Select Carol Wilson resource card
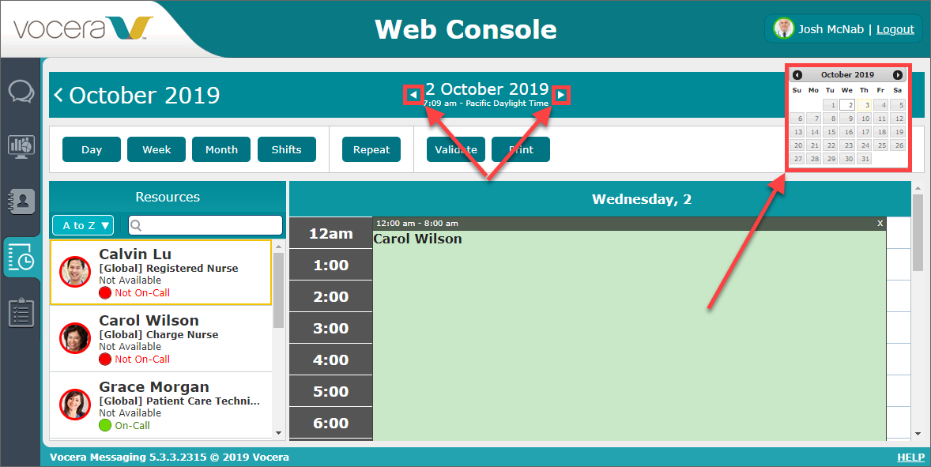Image resolution: width=931 pixels, height=467 pixels. 160,339
